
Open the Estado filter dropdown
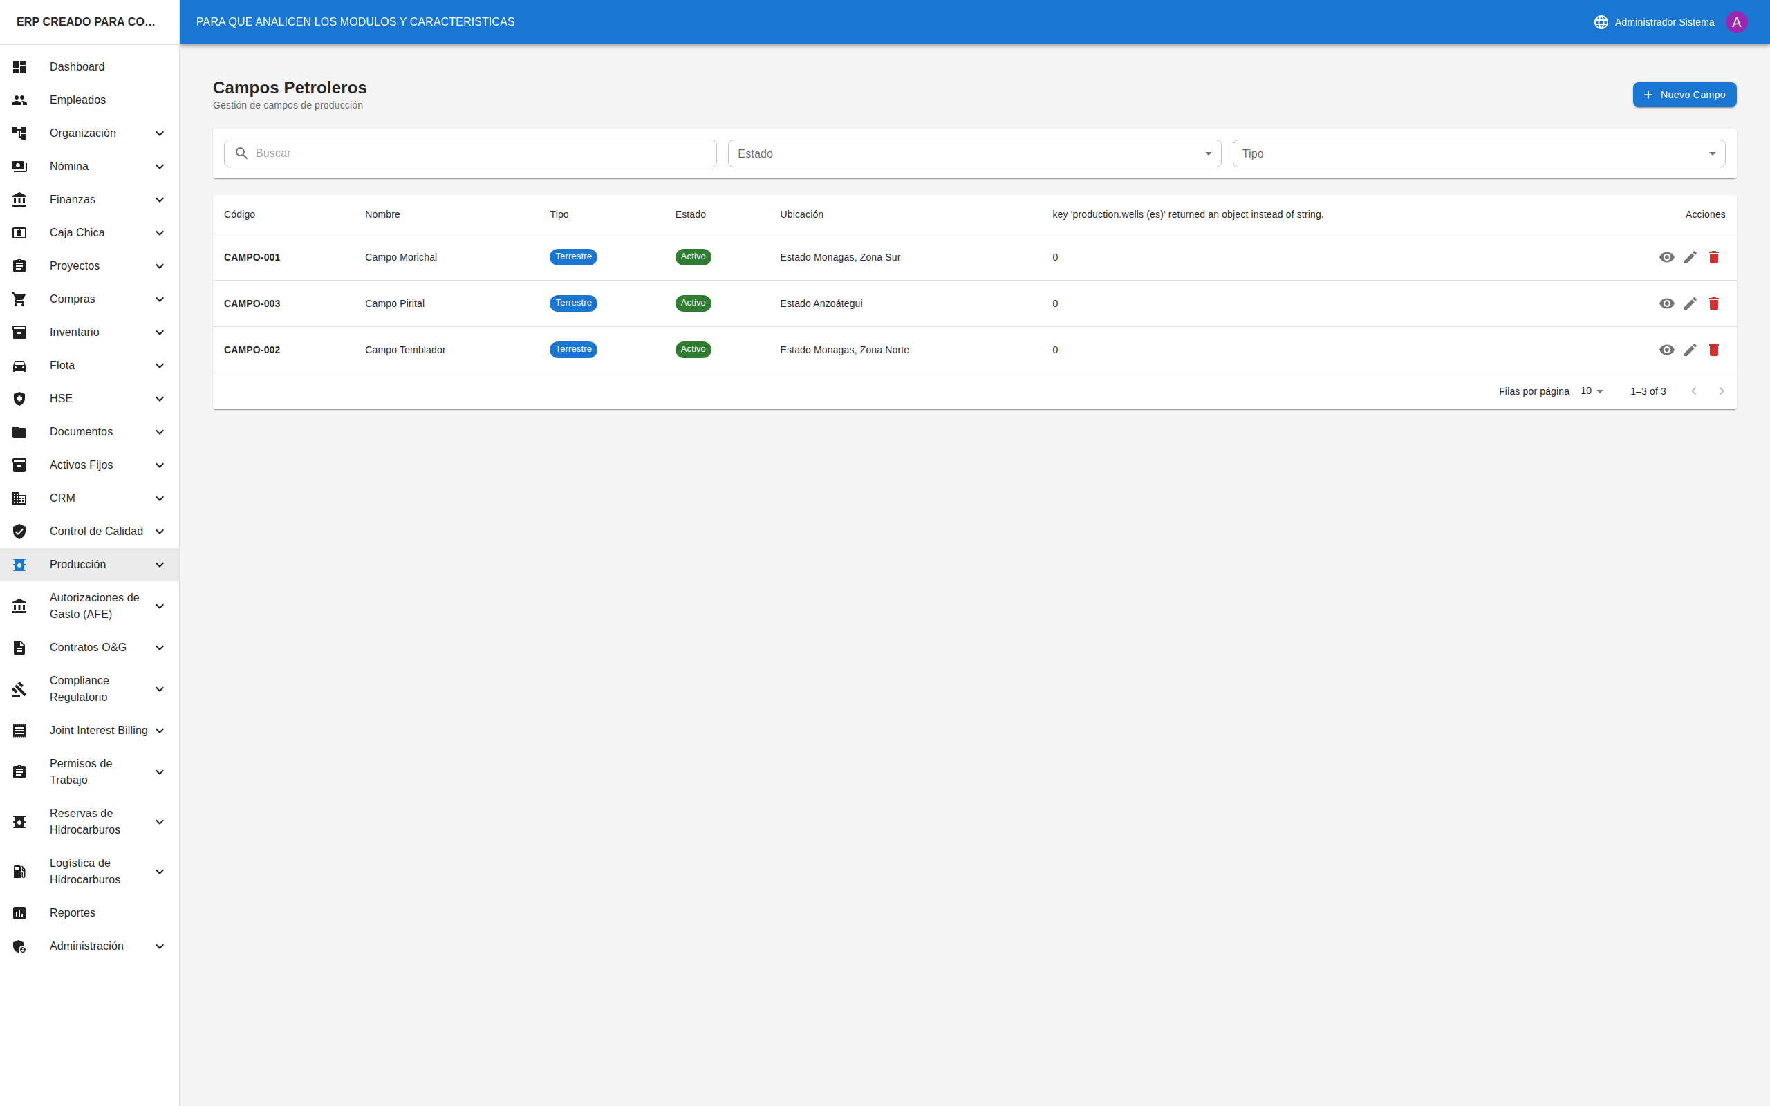pos(973,153)
